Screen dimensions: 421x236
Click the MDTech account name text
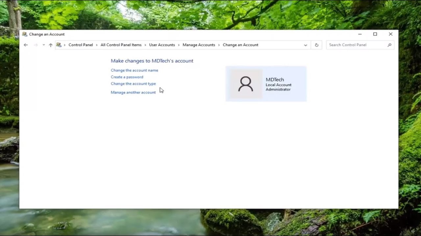point(275,79)
